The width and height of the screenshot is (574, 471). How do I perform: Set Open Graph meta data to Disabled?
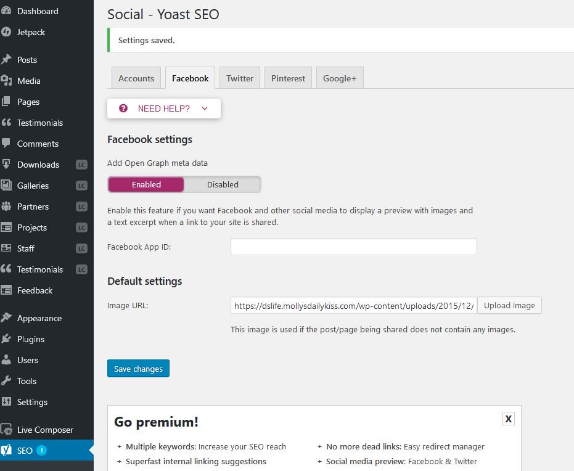click(x=223, y=184)
